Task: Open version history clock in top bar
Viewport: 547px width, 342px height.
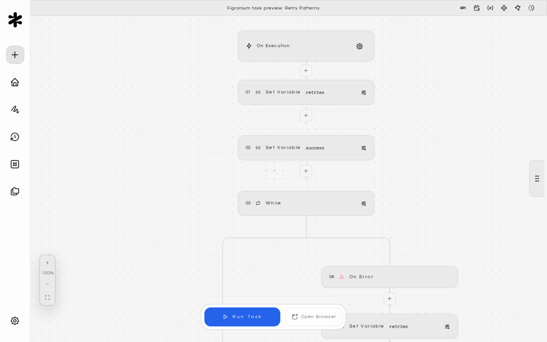Action: 531,8
